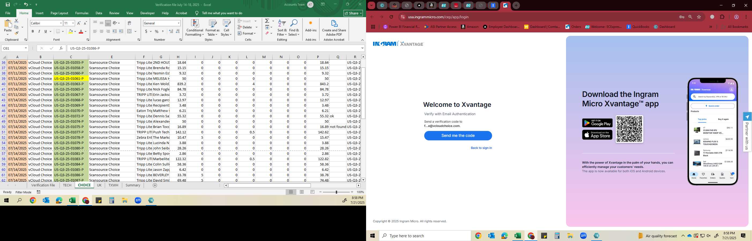Open the General number format dropdown
752x241 pixels.
[178, 23]
